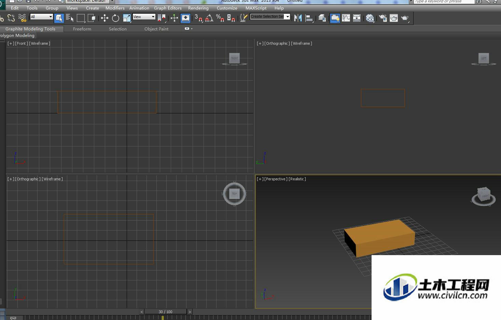Open the Edit menu

click(15, 8)
